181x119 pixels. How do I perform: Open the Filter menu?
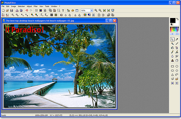pyautogui.click(x=36, y=6)
